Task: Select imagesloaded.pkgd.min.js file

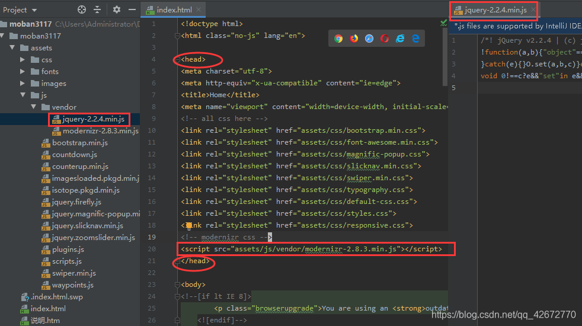Action: pos(91,178)
